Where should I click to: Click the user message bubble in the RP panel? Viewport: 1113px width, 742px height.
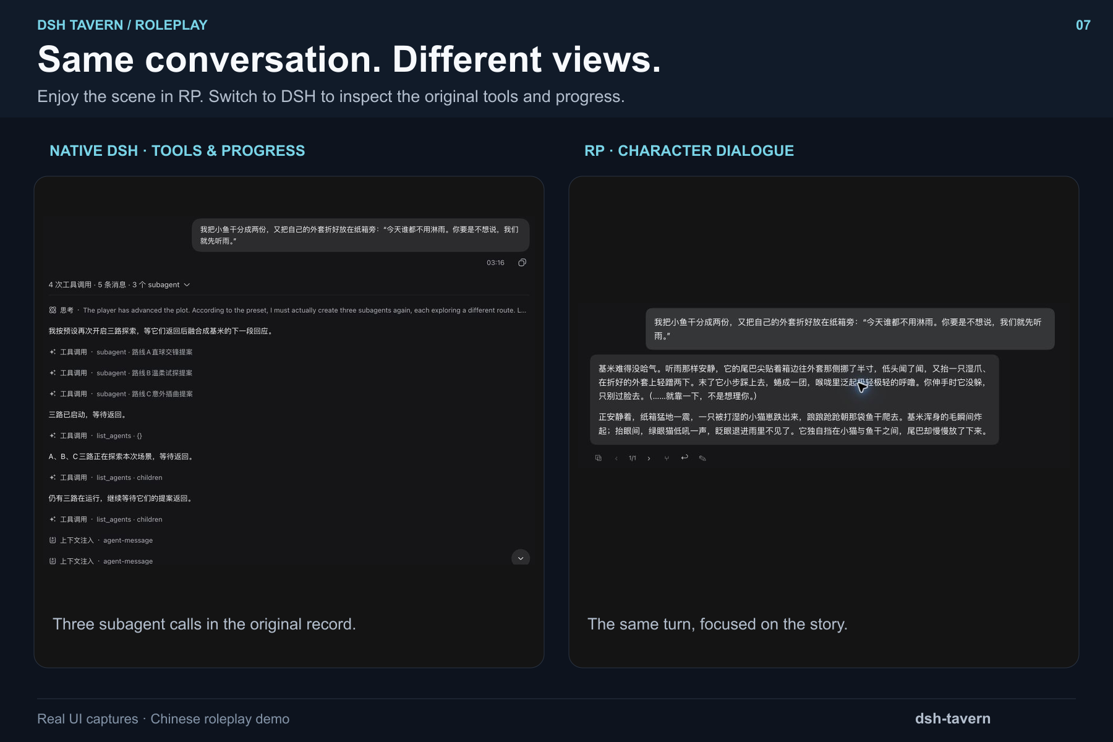[850, 329]
